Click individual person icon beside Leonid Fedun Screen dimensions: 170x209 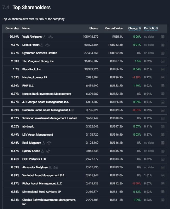(x=42, y=45)
